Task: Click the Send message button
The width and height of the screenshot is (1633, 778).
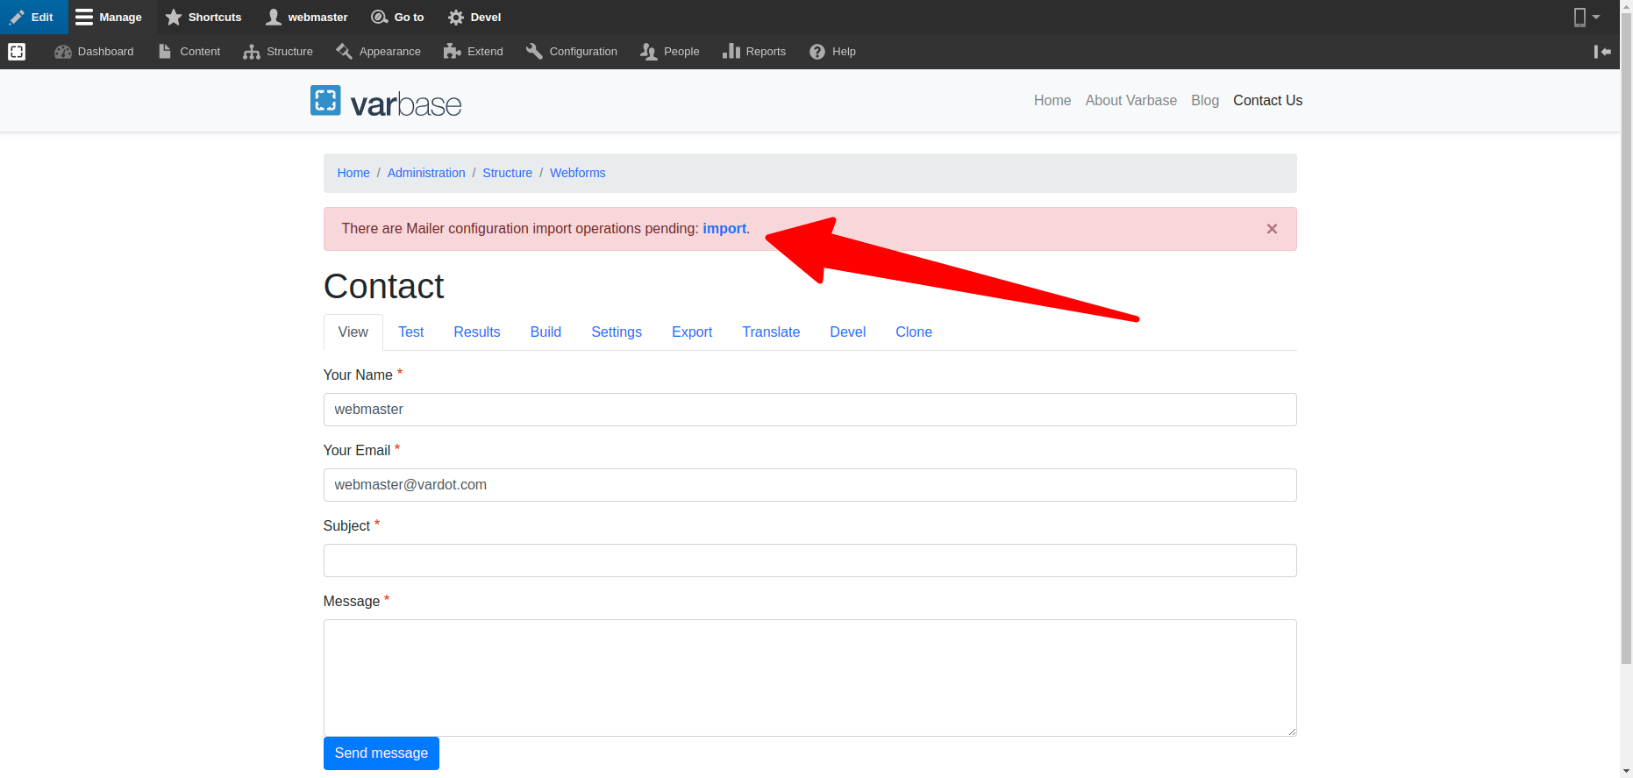Action: point(381,753)
